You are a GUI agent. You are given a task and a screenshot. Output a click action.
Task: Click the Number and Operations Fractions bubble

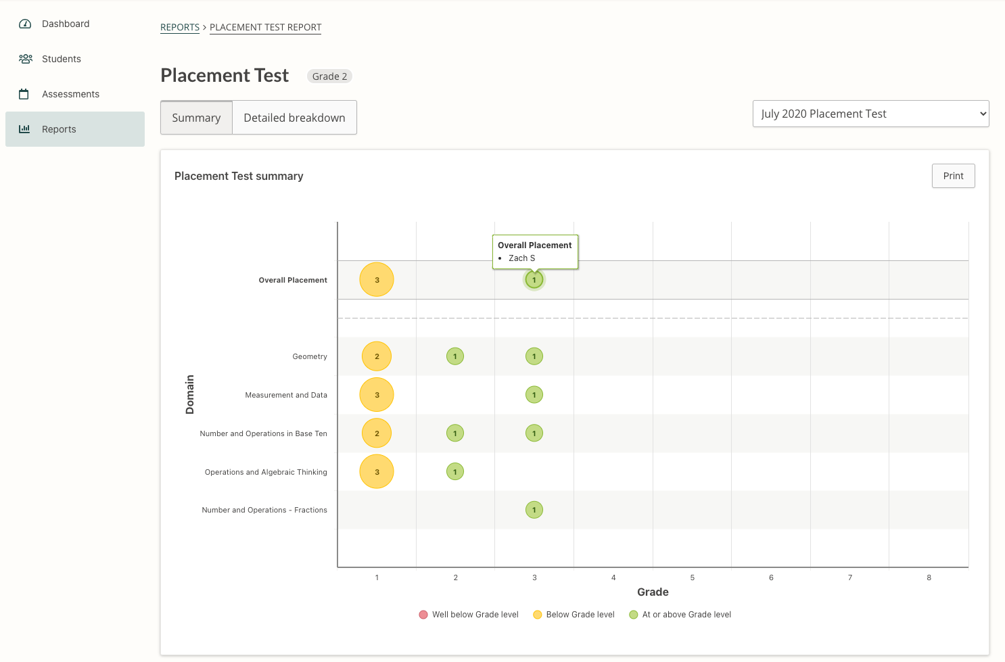(534, 509)
